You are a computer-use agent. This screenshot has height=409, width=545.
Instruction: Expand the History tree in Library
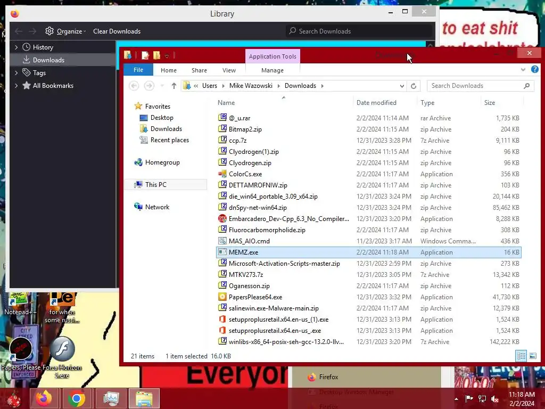[x=16, y=47]
